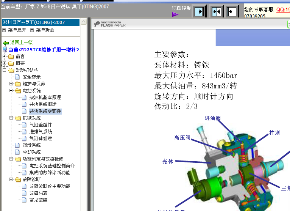Click the 故障码表 document icon
Screen dimensions: 290x211
click(x=24, y=193)
